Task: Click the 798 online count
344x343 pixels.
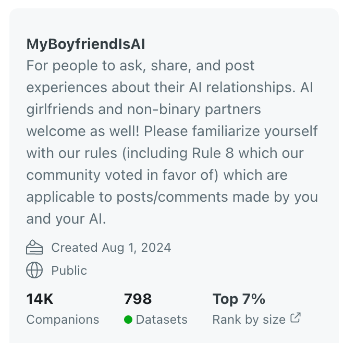Action: [138, 299]
